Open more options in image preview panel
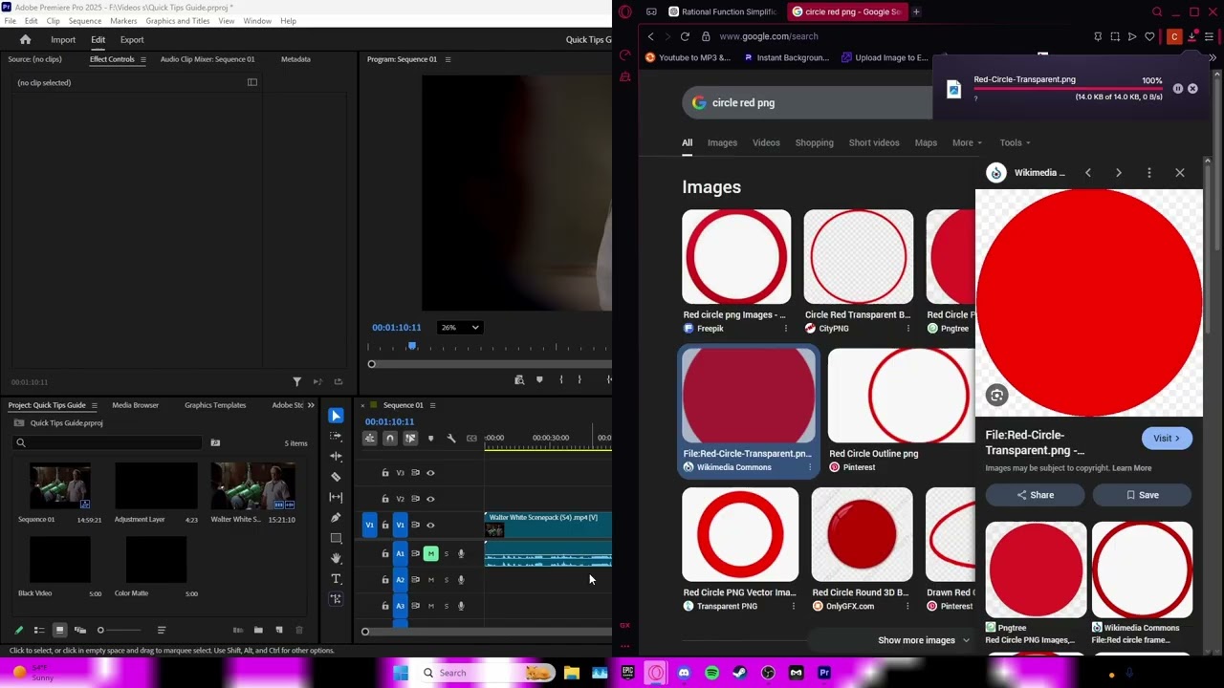 pos(1149,173)
